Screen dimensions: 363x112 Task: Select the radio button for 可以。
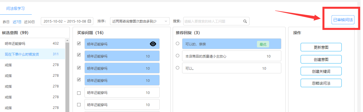(178, 68)
